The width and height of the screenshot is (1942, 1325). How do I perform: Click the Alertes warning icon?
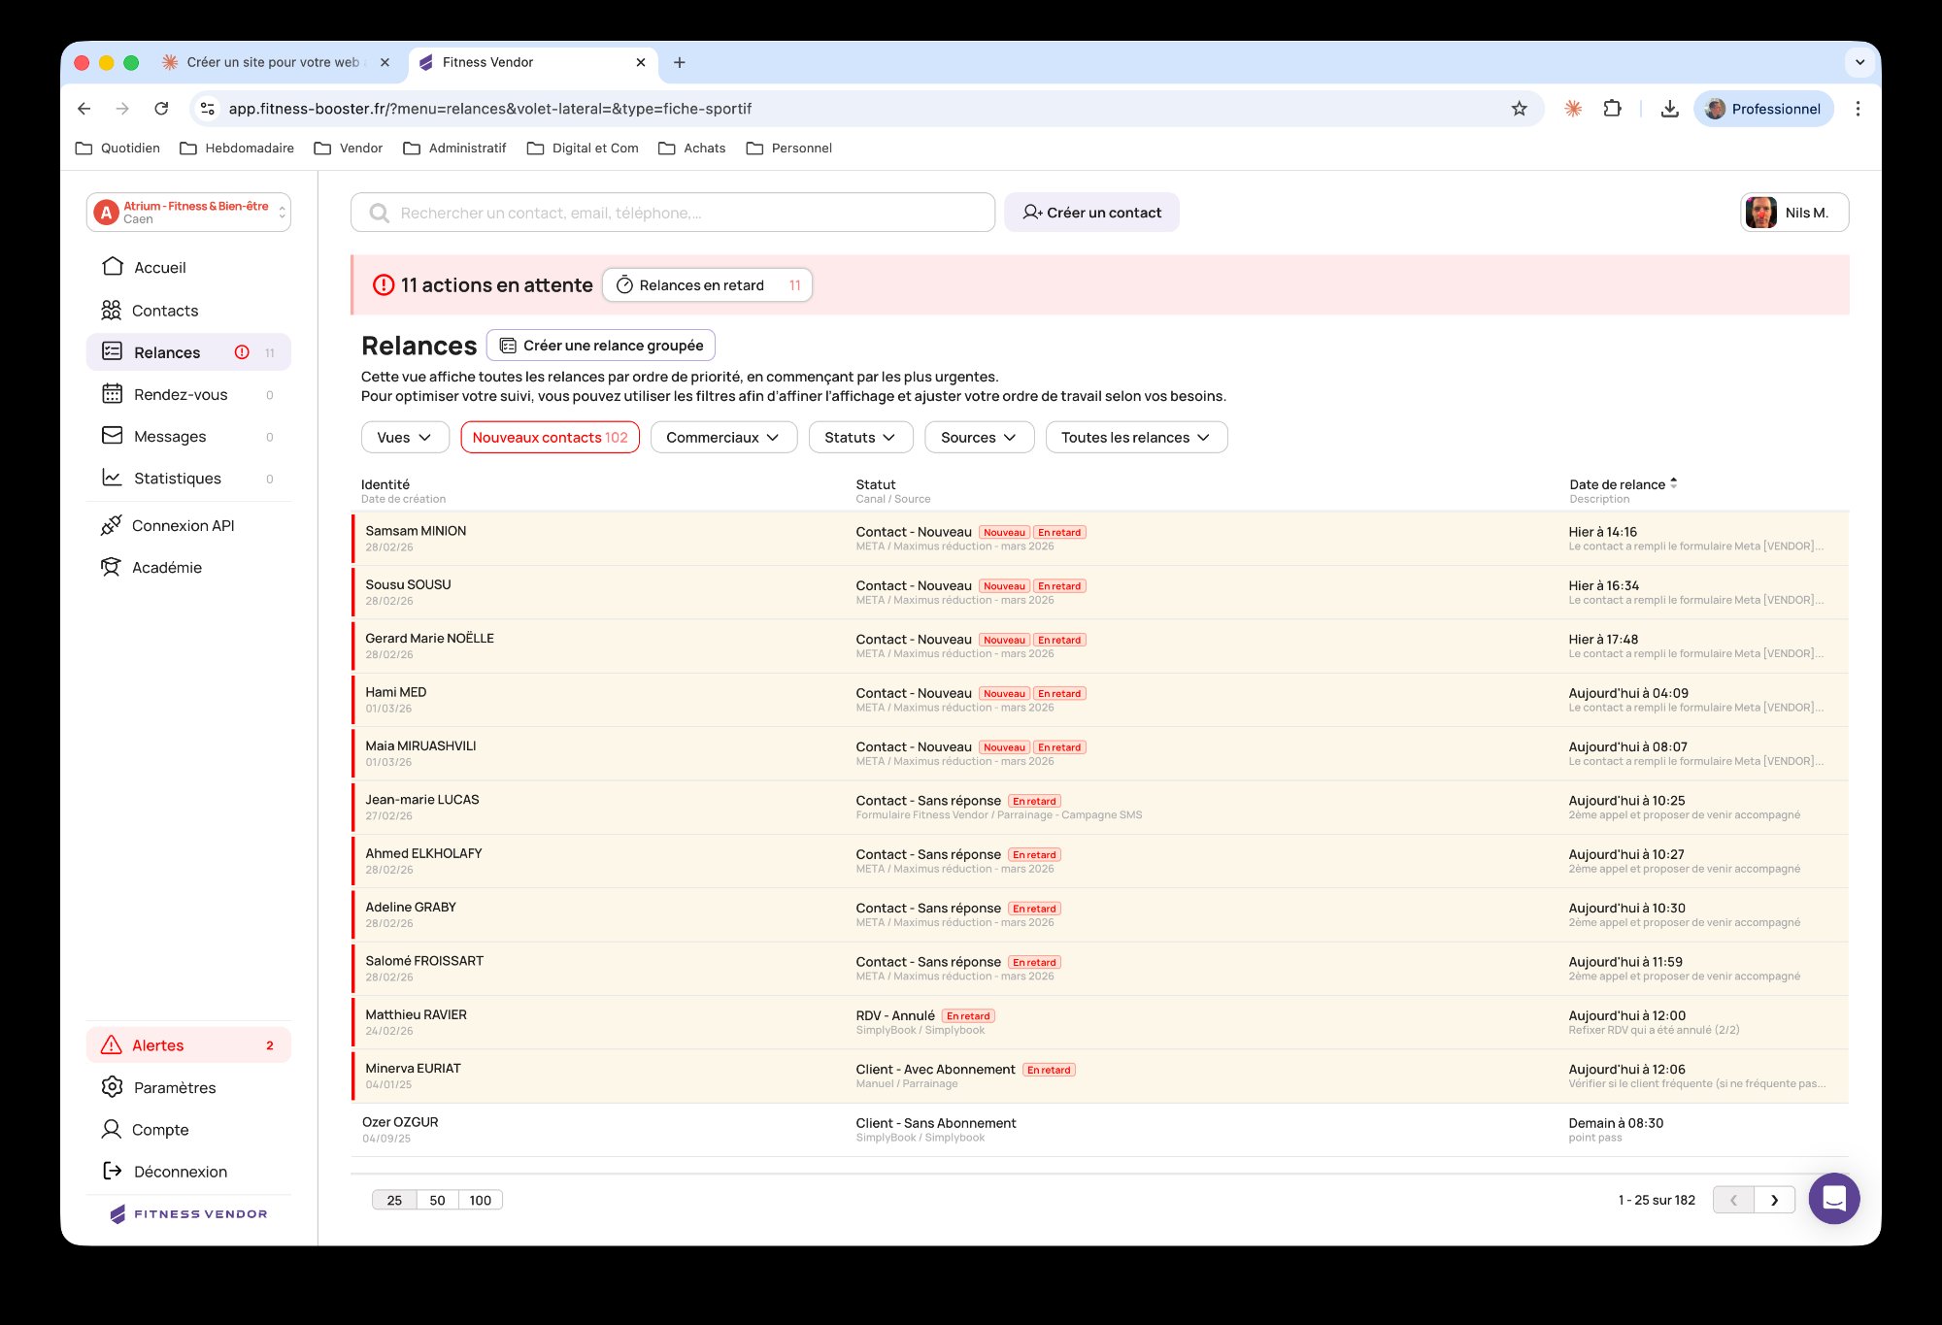point(112,1044)
